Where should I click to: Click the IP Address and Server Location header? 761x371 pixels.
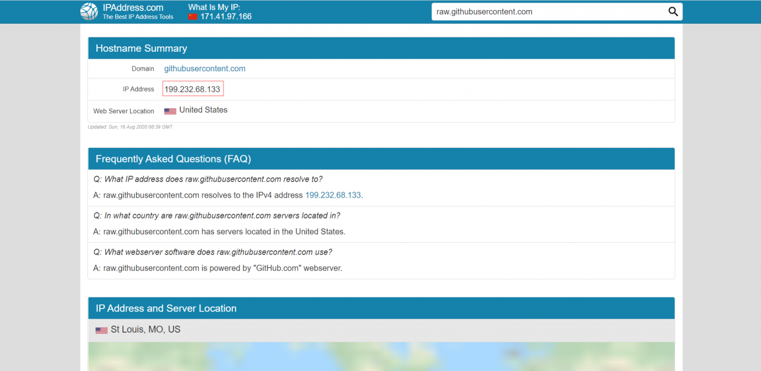click(x=166, y=309)
